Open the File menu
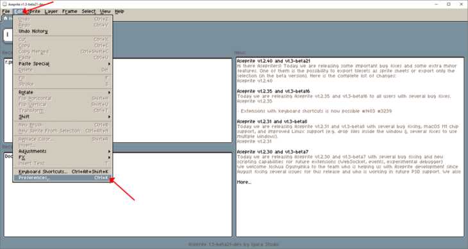468x249 pixels. [6, 12]
